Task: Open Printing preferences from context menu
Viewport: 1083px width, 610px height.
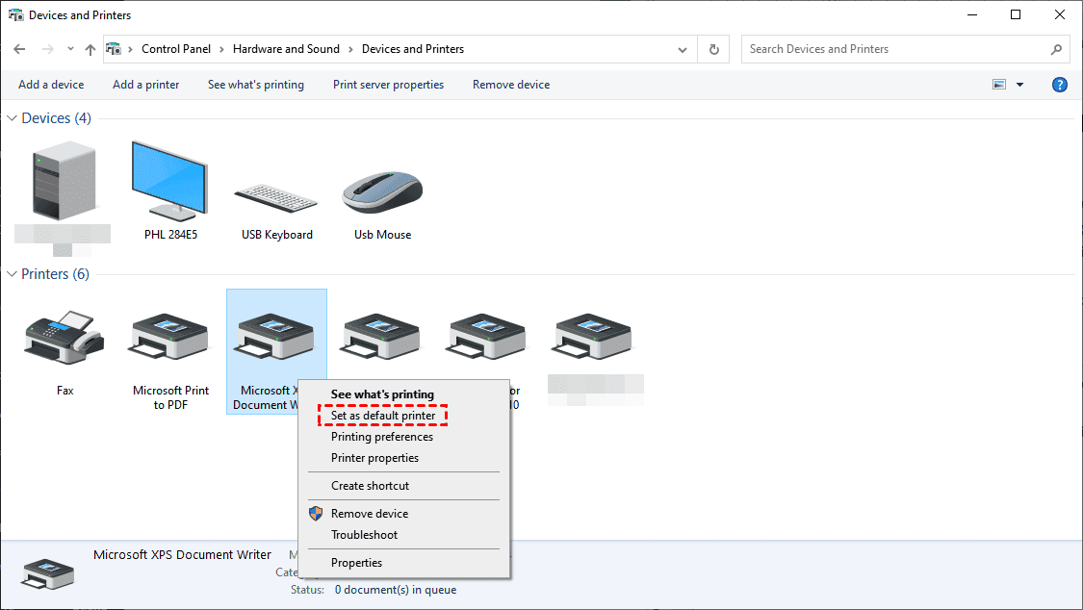Action: coord(382,437)
